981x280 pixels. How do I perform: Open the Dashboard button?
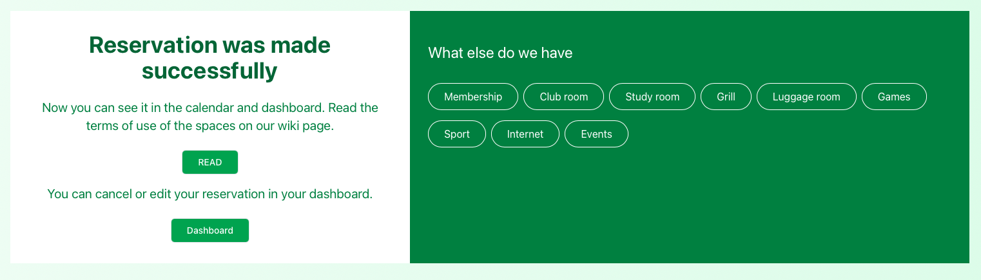click(x=209, y=230)
